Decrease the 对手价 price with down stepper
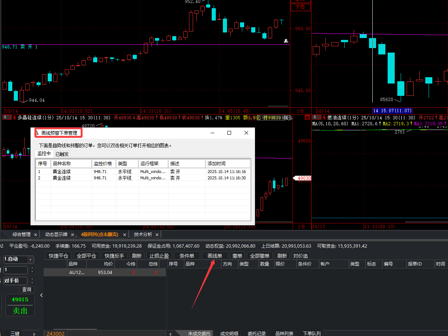The height and width of the screenshot is (336, 448). [32, 282]
